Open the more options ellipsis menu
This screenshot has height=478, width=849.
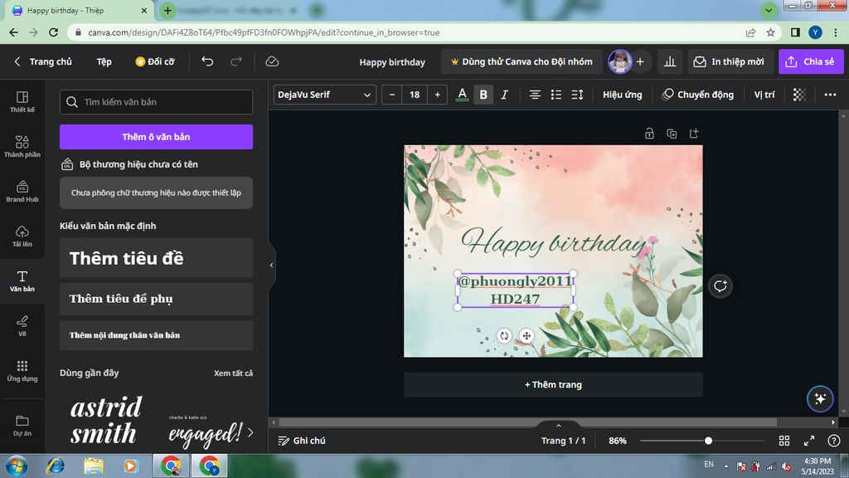(830, 95)
